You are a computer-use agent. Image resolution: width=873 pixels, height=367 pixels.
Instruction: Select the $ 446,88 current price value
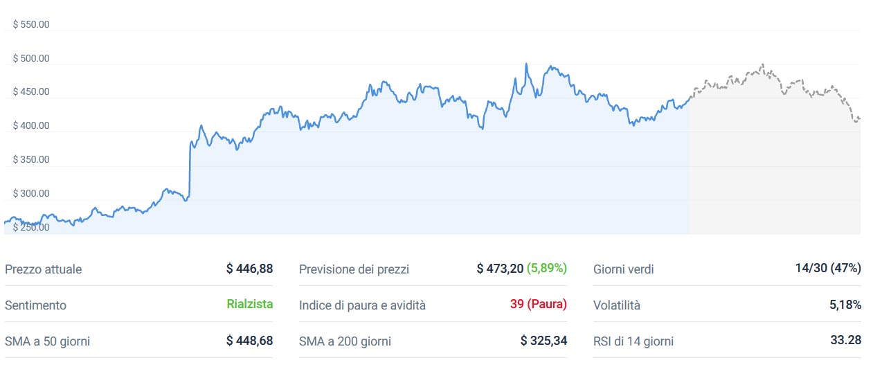click(x=249, y=269)
